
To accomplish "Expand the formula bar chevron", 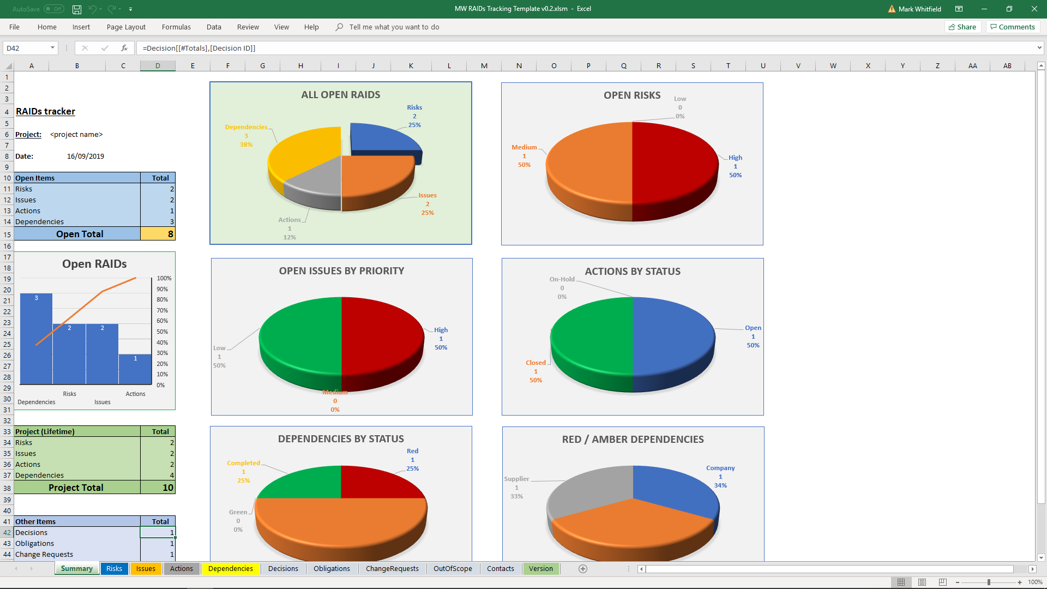I will pos(1039,48).
